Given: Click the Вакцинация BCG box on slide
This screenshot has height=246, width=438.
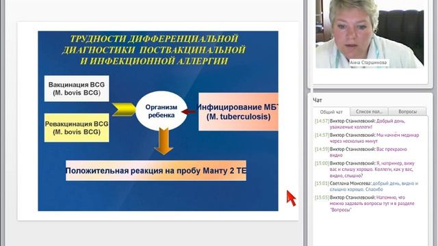Looking at the screenshot, I should 77,88.
